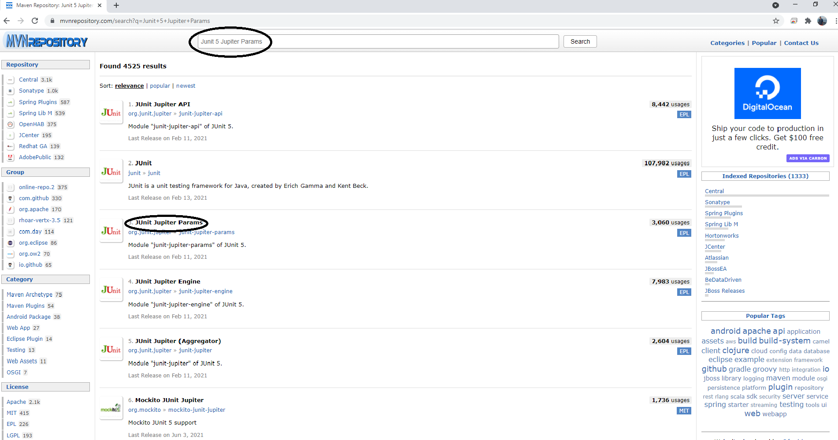Open the DigitalOcean ad image
This screenshot has height=440, width=838.
[x=768, y=93]
